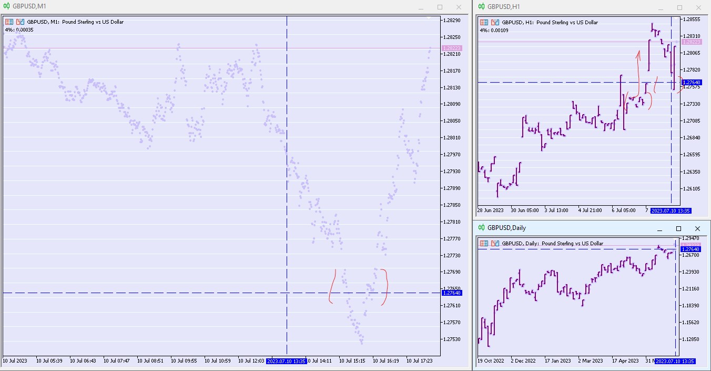
Task: Click the 1.27530 value on M1 price scale
Action: pos(452,339)
